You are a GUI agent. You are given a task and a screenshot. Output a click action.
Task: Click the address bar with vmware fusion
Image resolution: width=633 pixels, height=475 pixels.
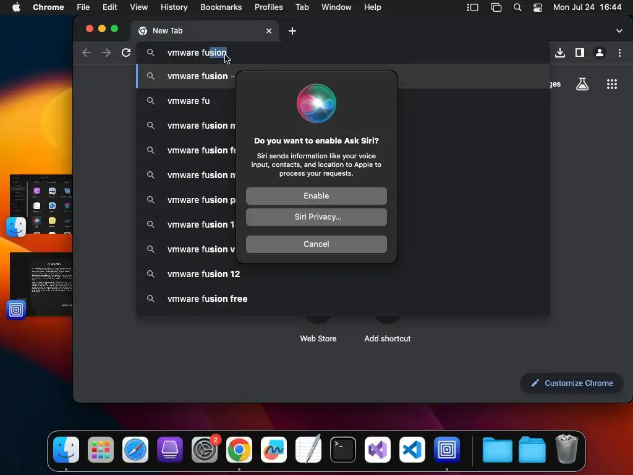pyautogui.click(x=343, y=53)
